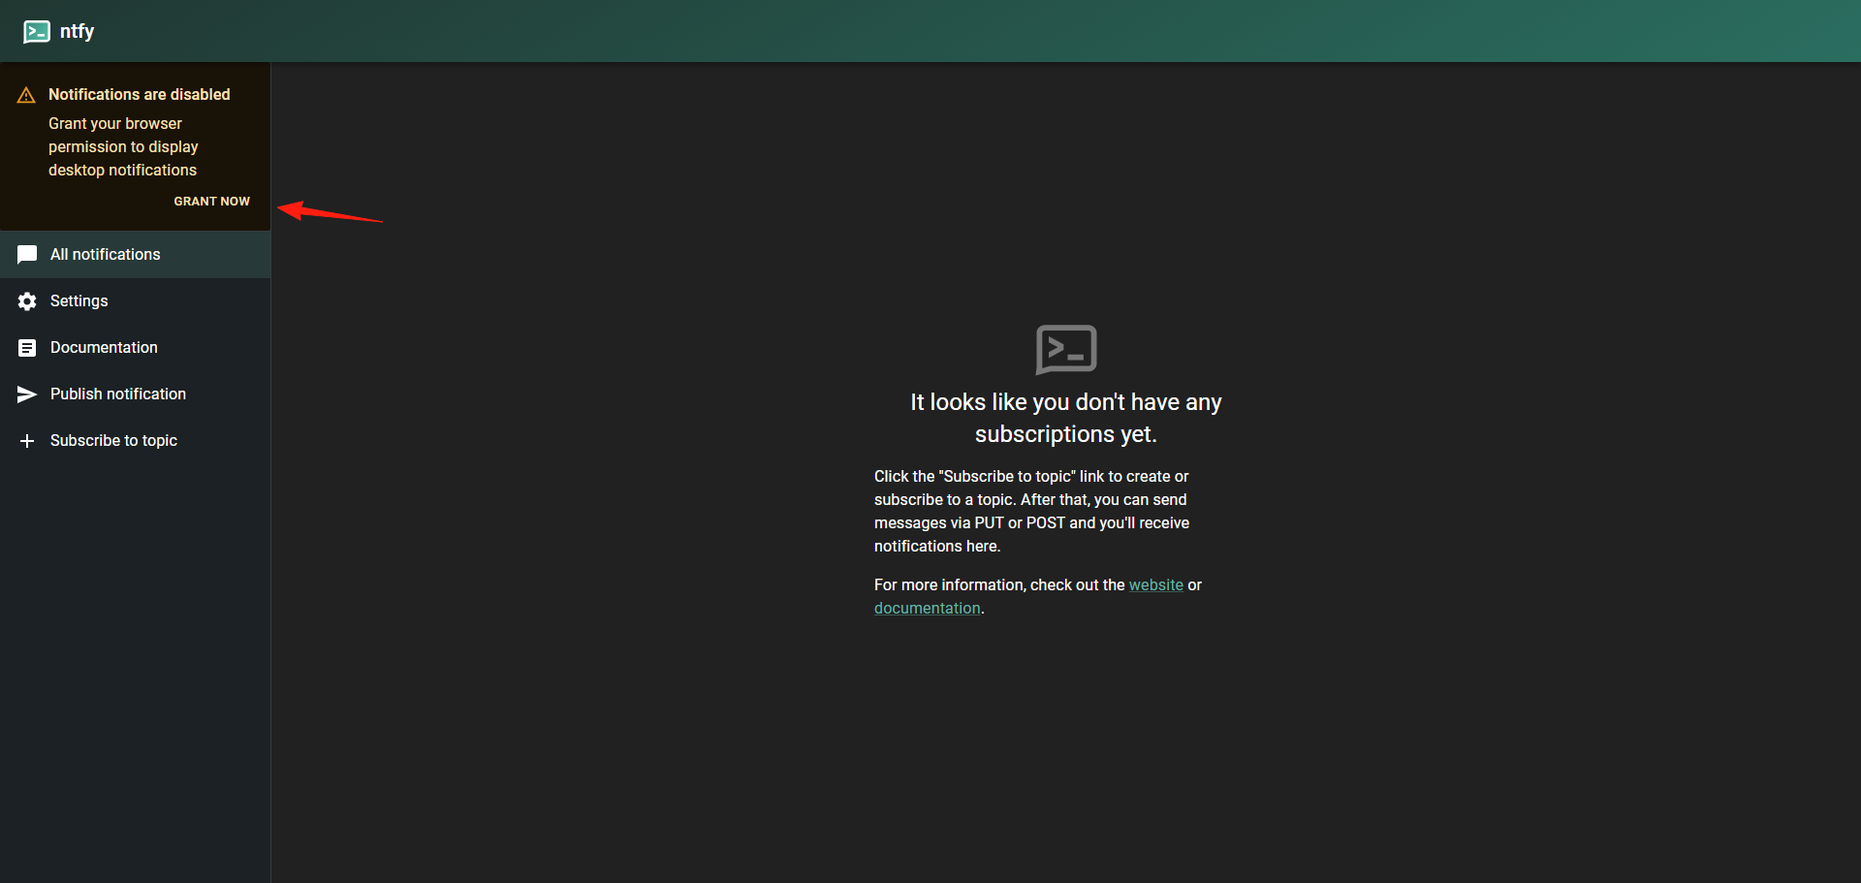
Task: Click the large terminal icon in empty state
Action: click(x=1066, y=349)
